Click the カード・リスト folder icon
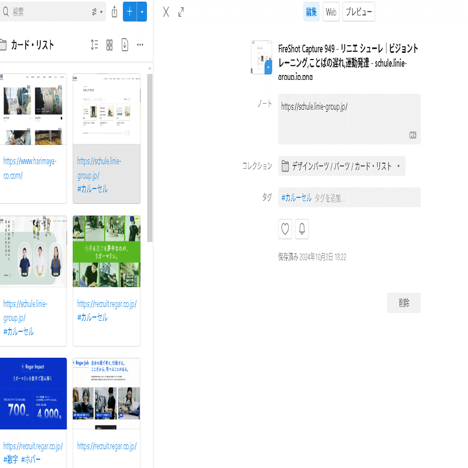 3,45
